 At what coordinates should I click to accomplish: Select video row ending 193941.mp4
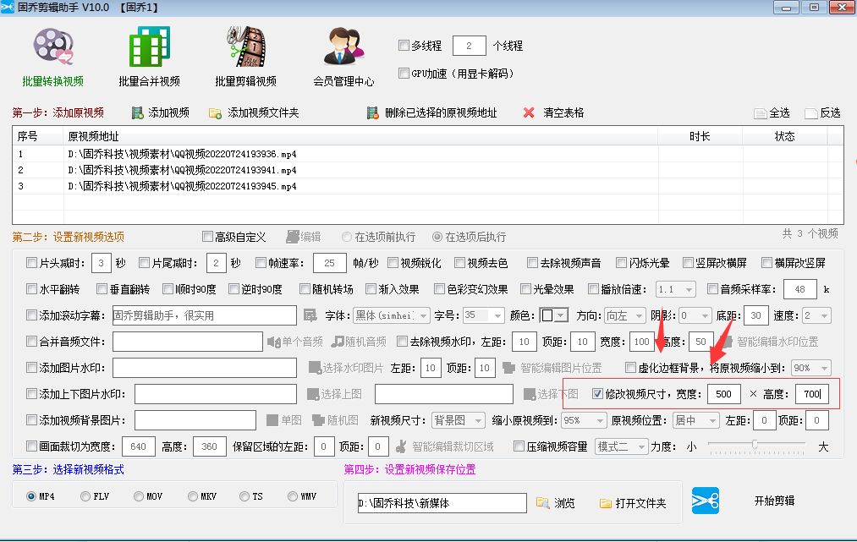(428, 170)
